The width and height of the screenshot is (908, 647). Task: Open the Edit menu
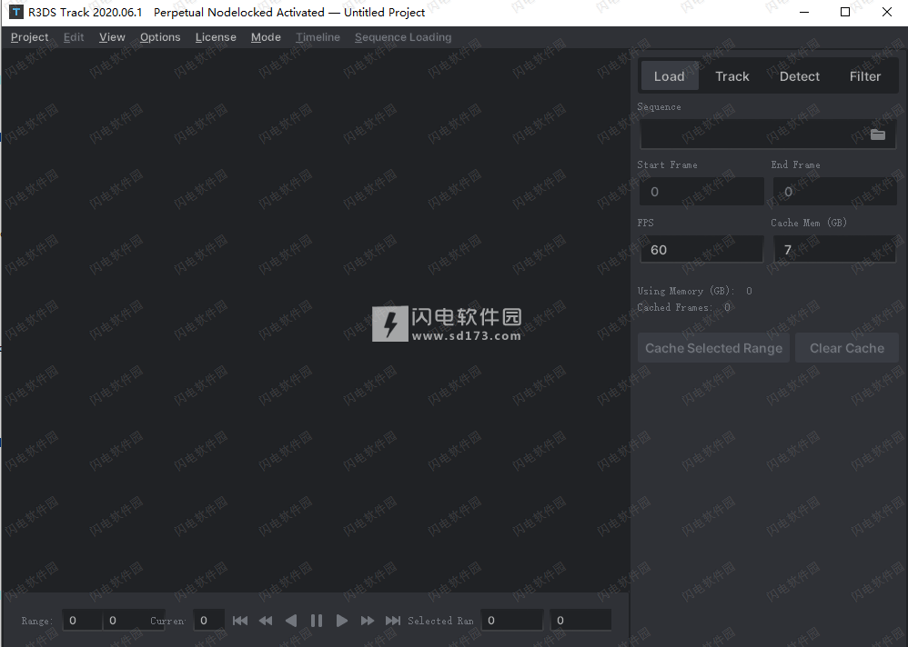(x=74, y=37)
